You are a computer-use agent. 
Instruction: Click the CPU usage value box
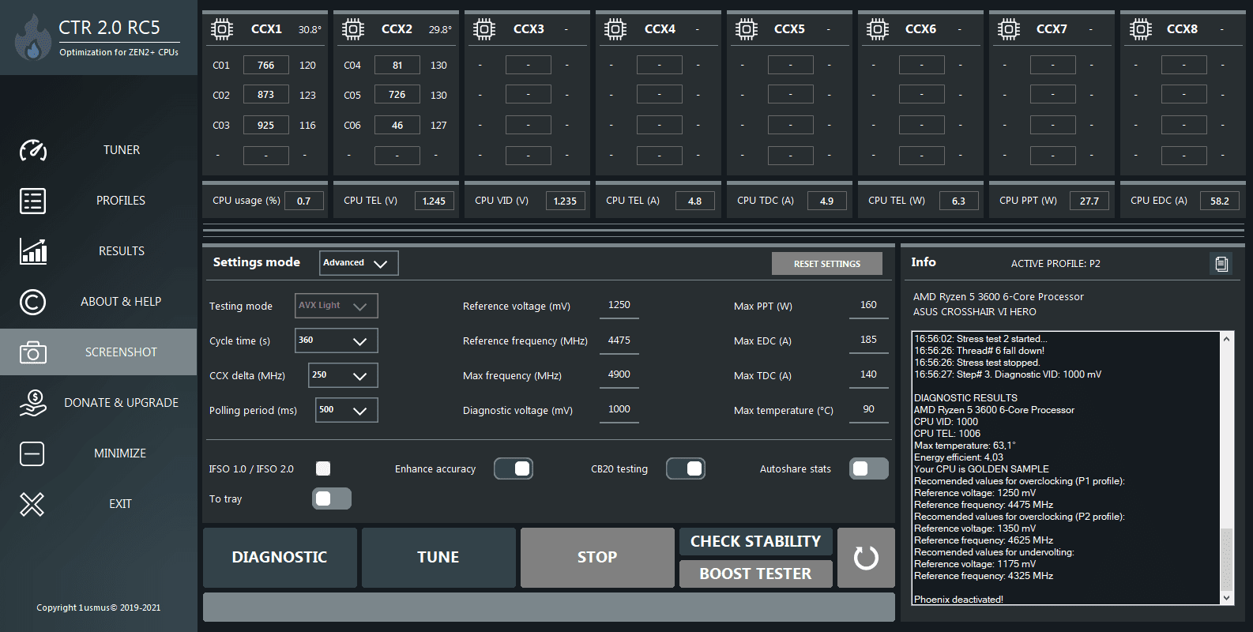(304, 201)
